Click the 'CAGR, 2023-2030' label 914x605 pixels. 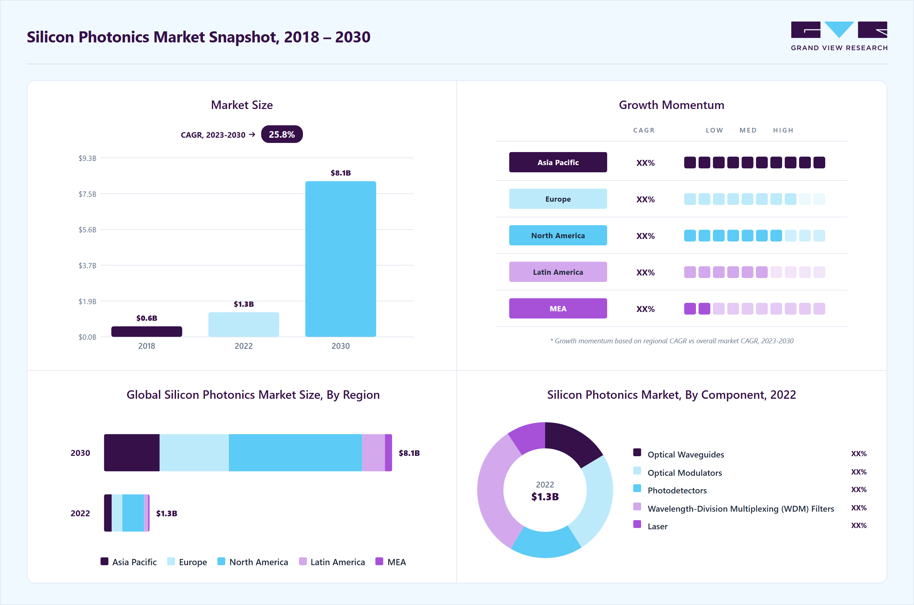(213, 135)
